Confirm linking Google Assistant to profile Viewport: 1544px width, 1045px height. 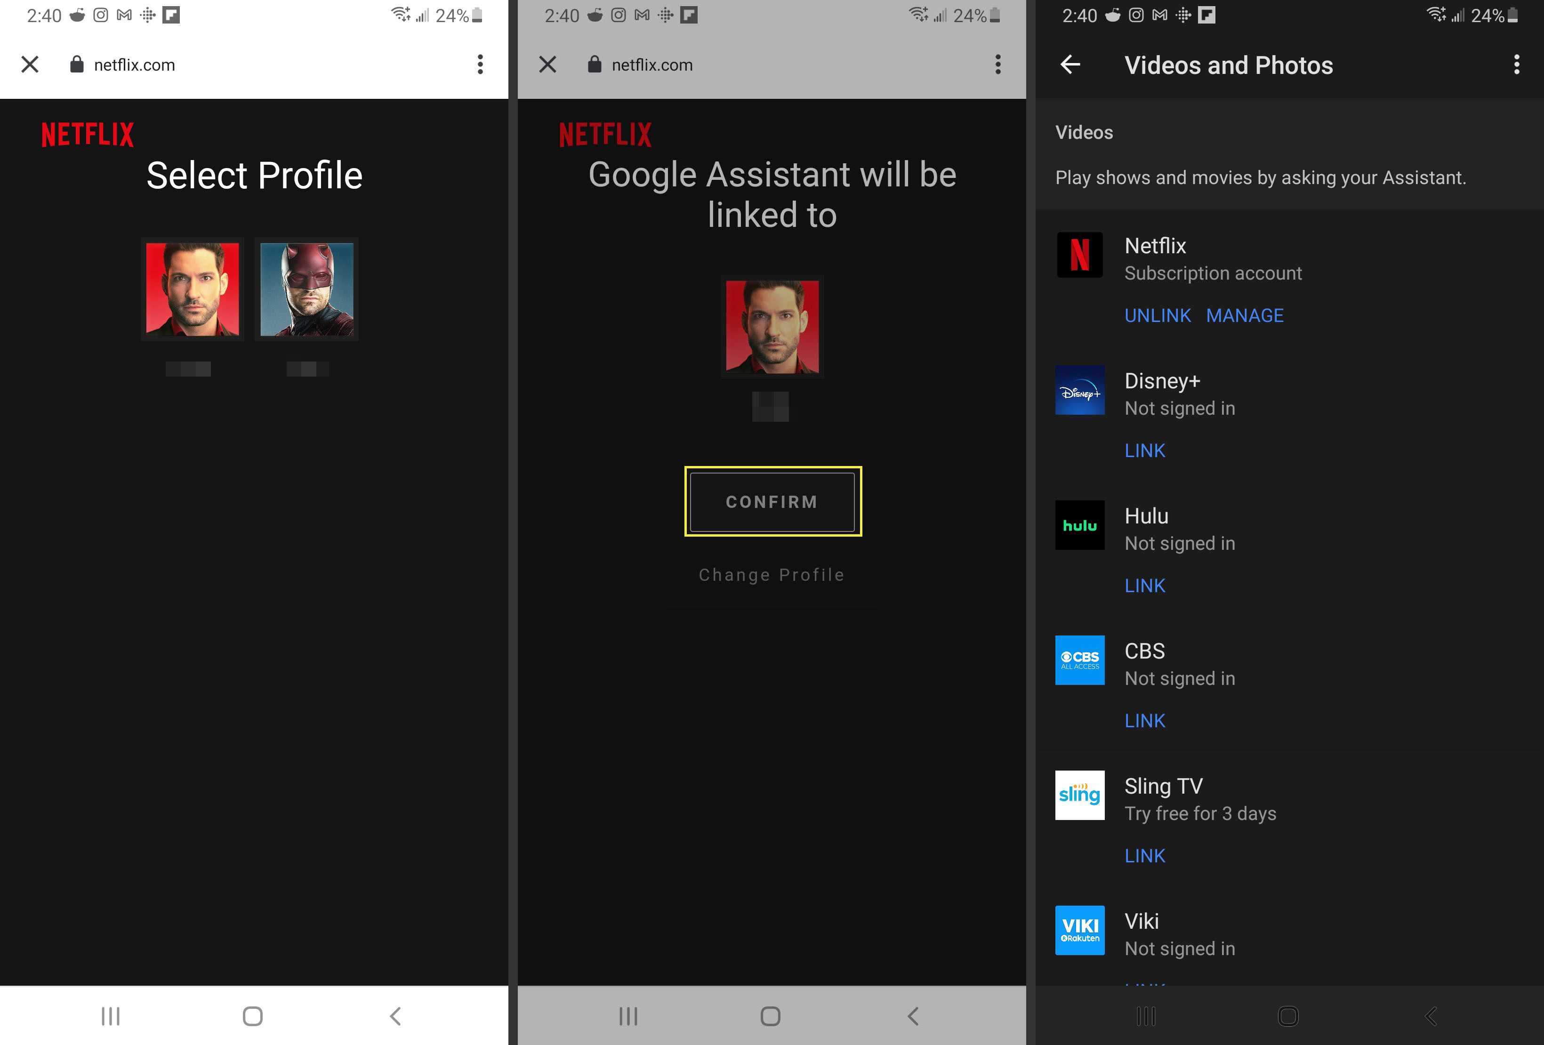click(772, 502)
